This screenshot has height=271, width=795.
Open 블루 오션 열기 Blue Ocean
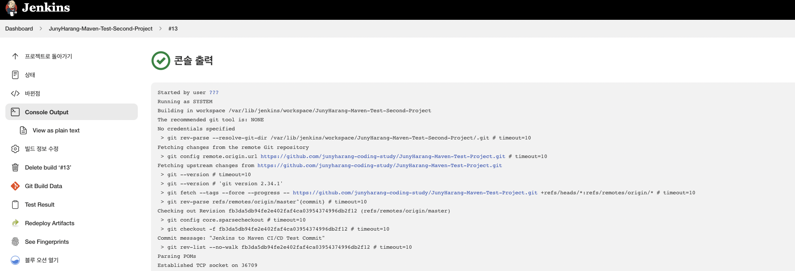click(42, 260)
